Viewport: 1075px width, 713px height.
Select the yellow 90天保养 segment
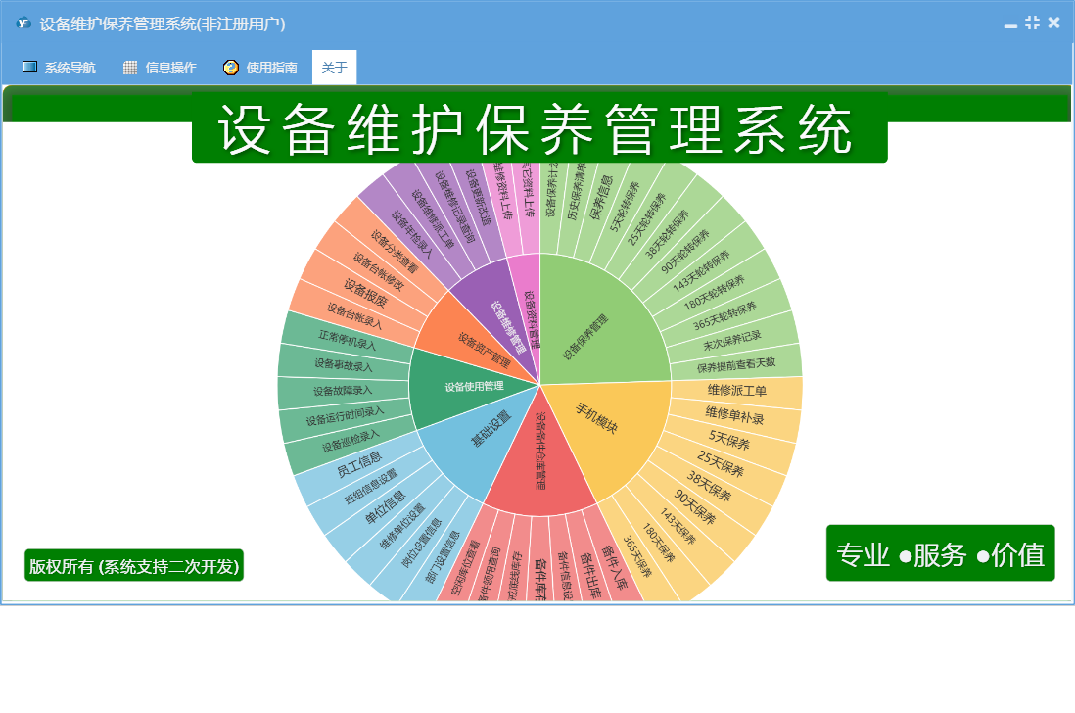click(x=694, y=507)
